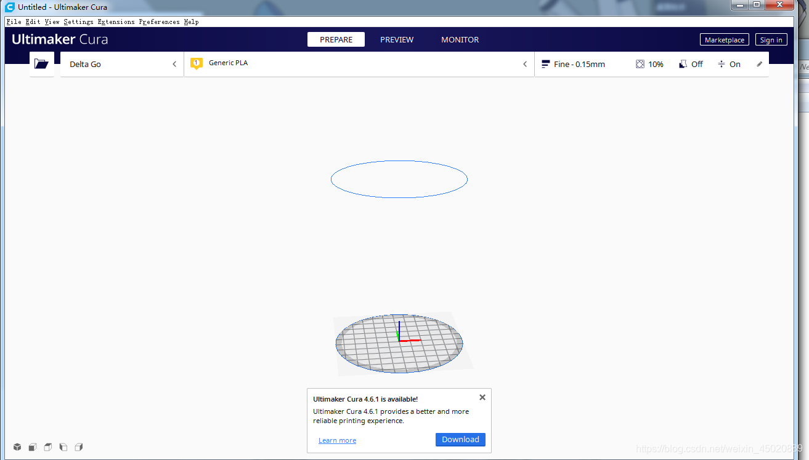Screen dimensions: 809x460
Task: Switch to the PREPARE stage tab
Action: tap(336, 39)
